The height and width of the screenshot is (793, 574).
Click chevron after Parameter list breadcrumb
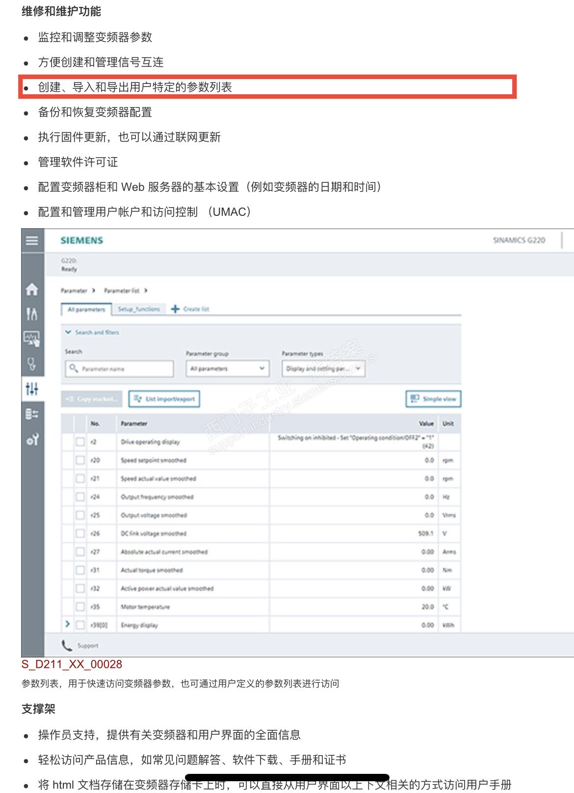pyautogui.click(x=146, y=291)
